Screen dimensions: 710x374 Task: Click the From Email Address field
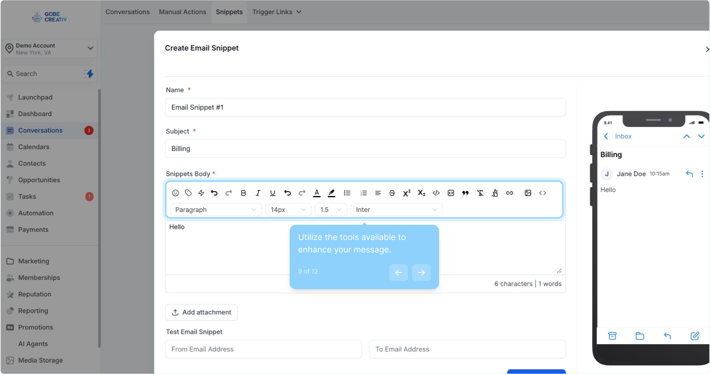pos(263,349)
